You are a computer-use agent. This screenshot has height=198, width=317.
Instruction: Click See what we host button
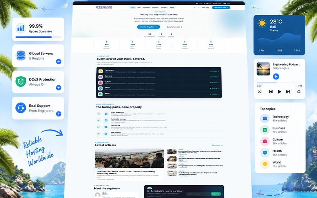174,27
